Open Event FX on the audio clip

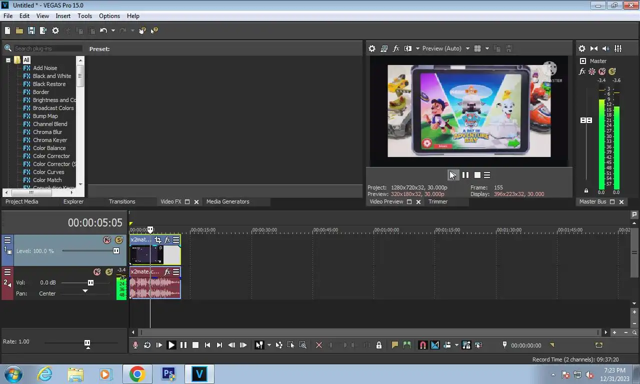point(167,272)
